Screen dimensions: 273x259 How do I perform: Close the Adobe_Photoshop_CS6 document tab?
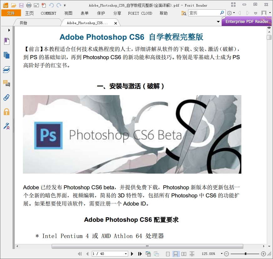(116, 23)
